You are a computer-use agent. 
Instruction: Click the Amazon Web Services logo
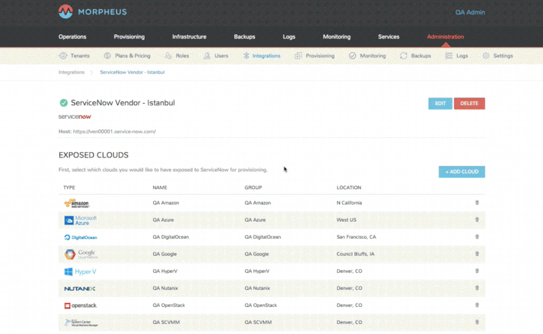click(77, 203)
